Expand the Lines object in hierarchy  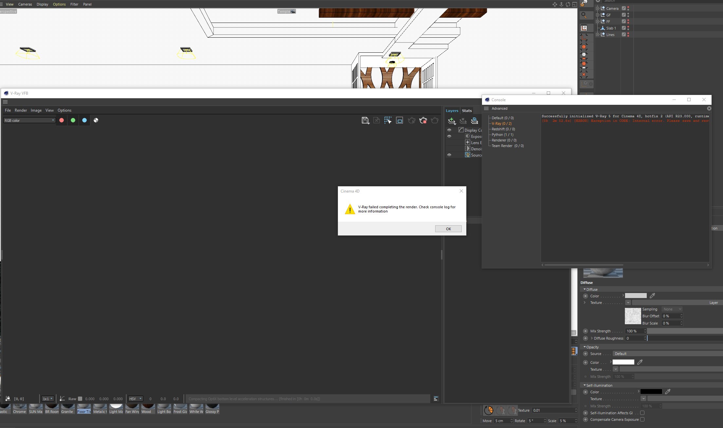[598, 34]
